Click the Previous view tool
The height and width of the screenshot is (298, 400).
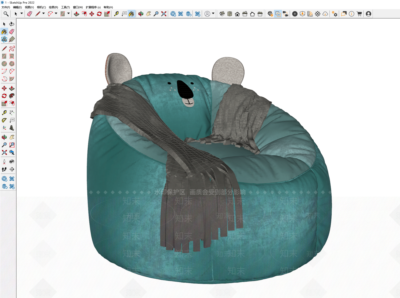12,152
